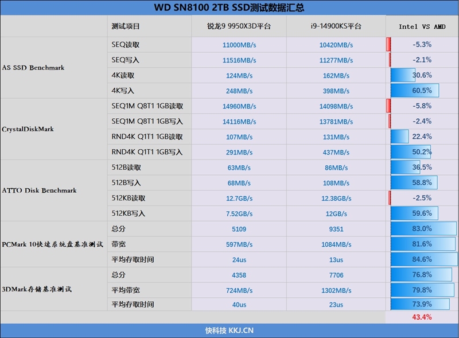This screenshot has width=459, height=338.
Task: Click the red '43.4%' average value
Action: pos(422,317)
